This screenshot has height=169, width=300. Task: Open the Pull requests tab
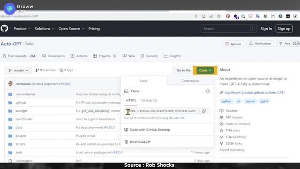coord(19,56)
